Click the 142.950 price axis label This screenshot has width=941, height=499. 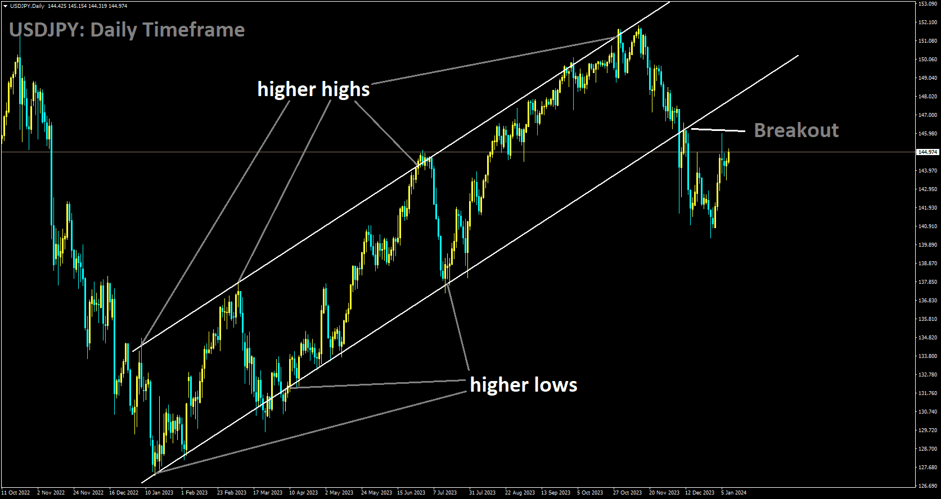[928, 189]
